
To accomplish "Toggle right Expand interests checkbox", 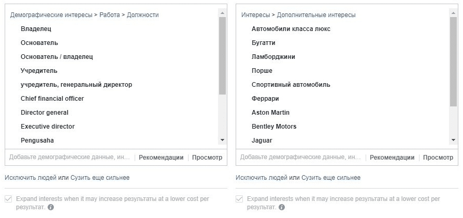I will point(239,199).
